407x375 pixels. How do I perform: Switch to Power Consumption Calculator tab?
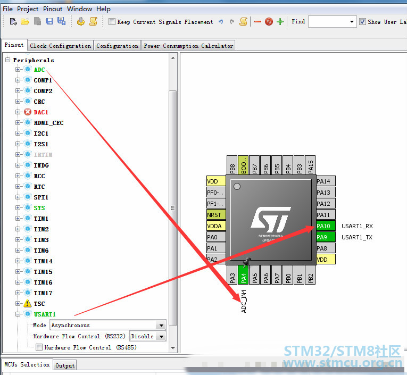click(x=188, y=46)
